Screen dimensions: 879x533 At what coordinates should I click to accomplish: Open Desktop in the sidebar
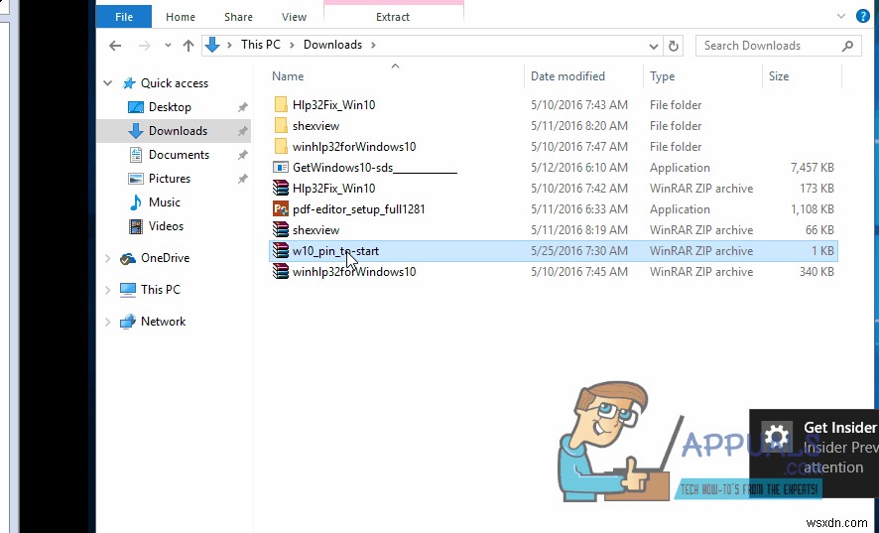tap(170, 106)
